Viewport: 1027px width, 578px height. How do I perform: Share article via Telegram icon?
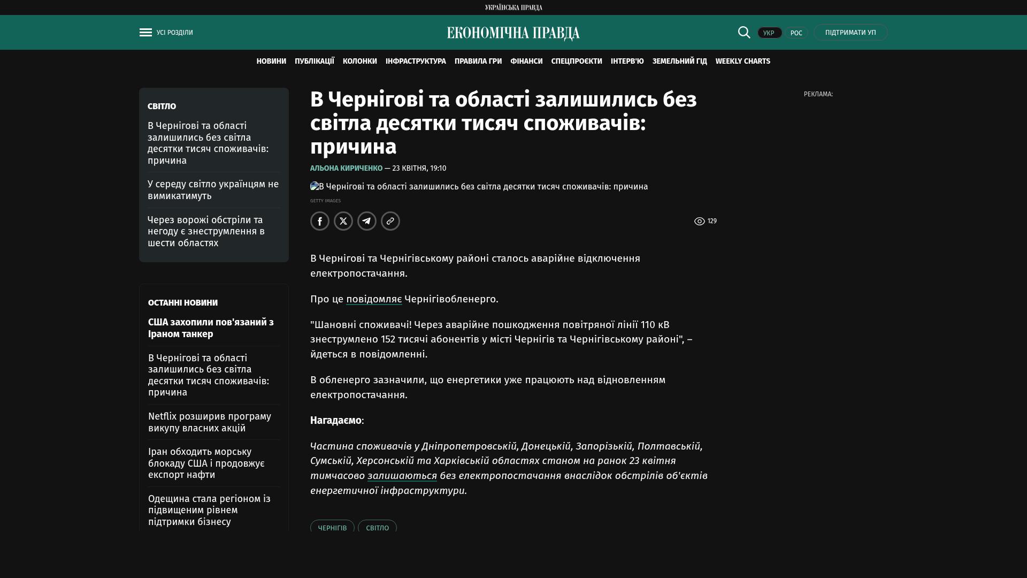click(367, 221)
